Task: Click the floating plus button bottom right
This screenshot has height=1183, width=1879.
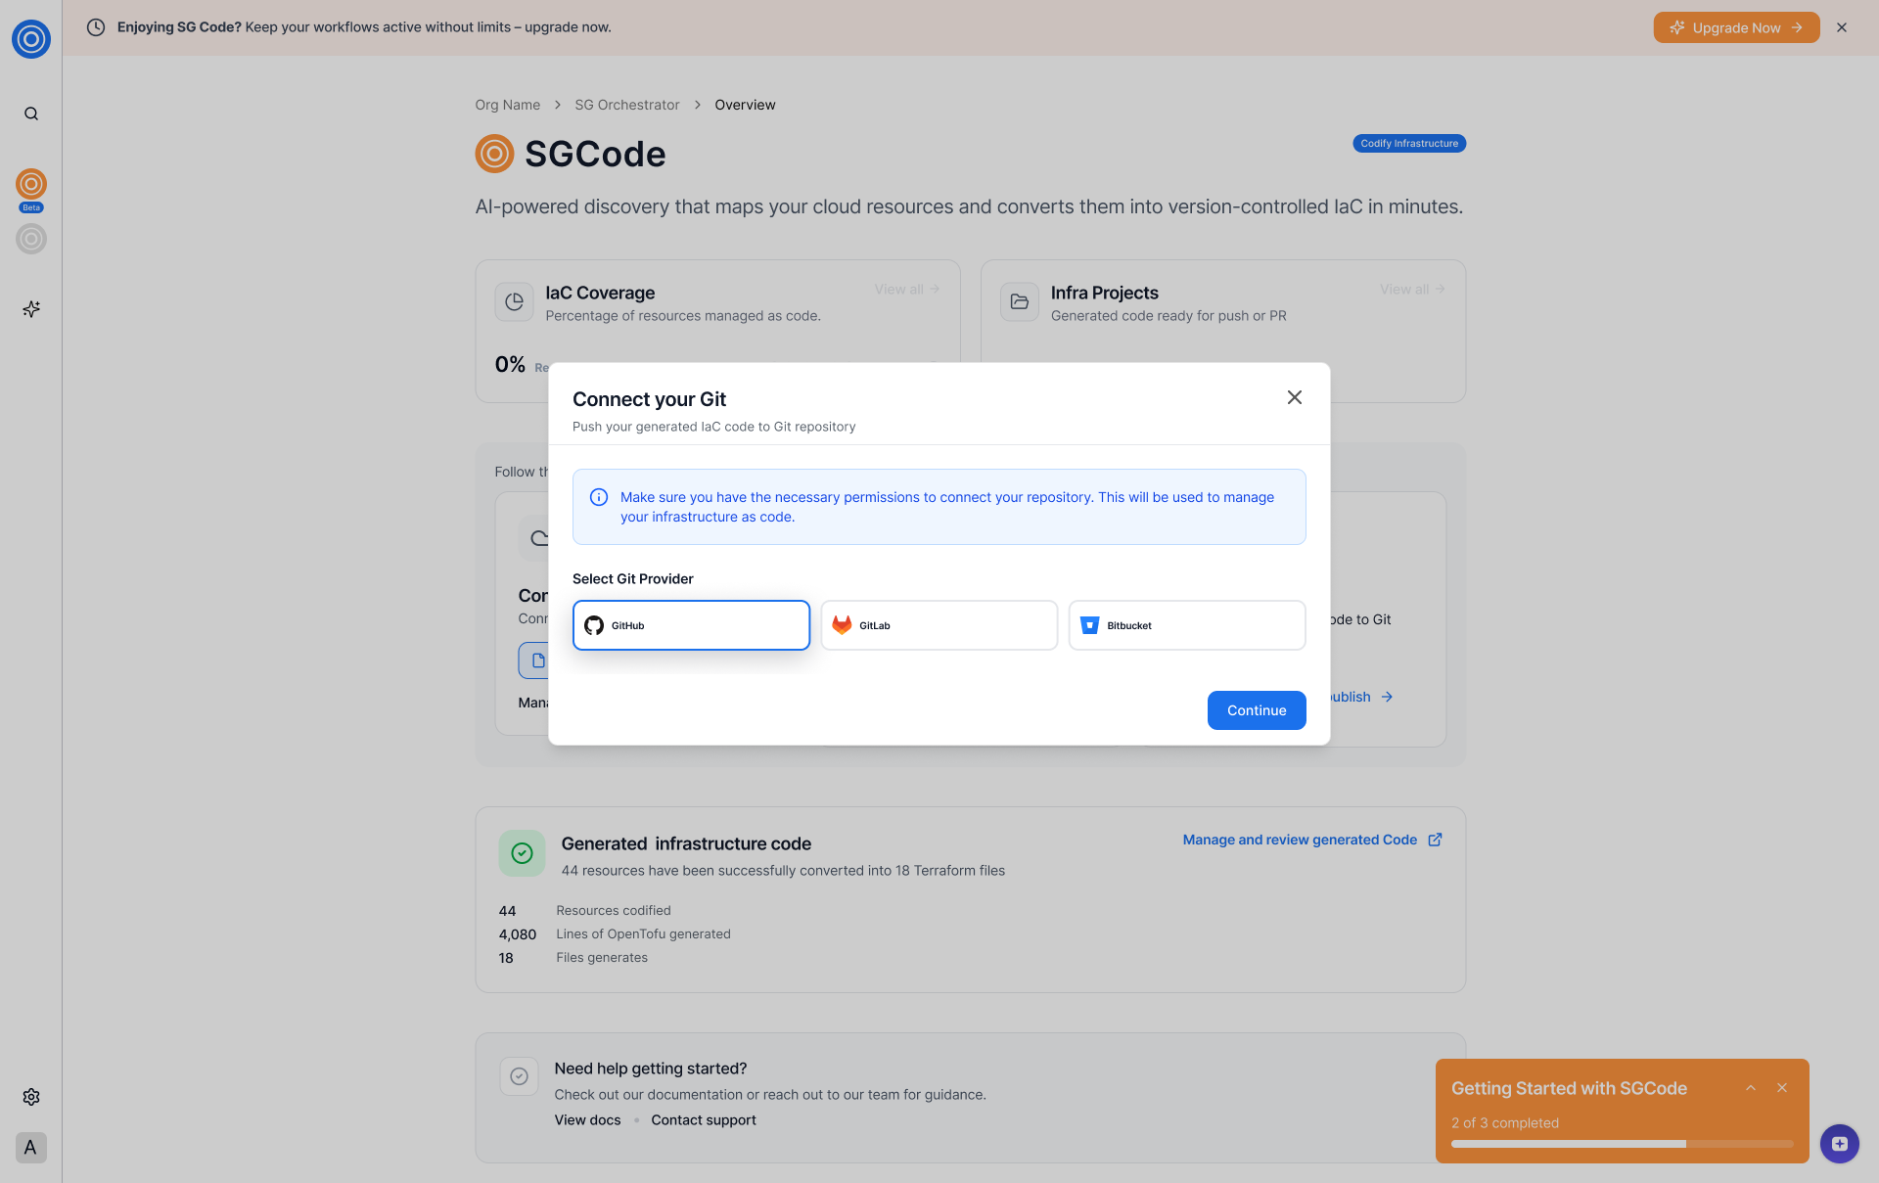Action: [1840, 1144]
